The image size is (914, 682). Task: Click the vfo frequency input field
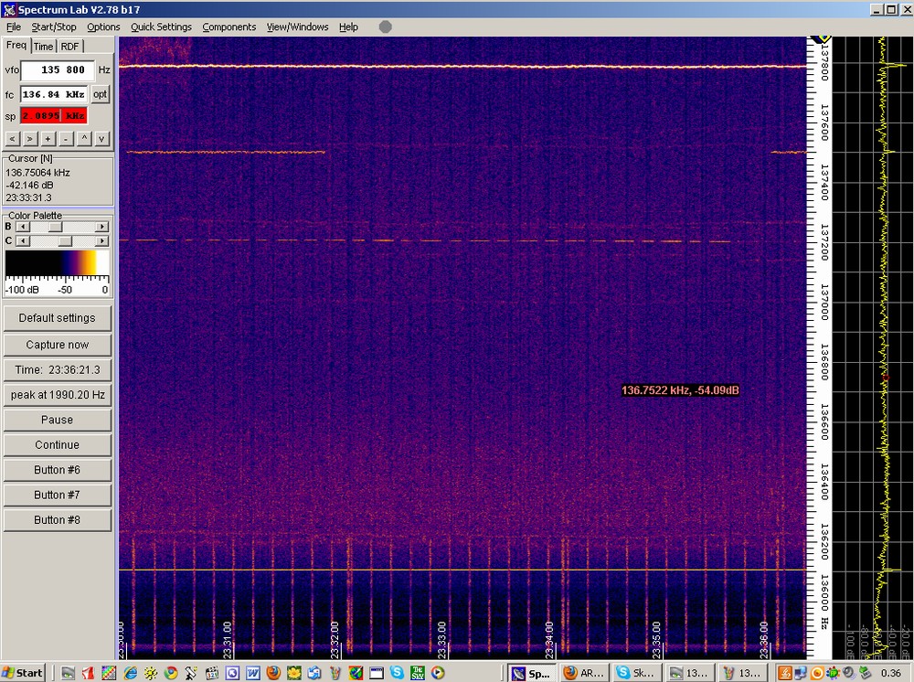pos(57,69)
